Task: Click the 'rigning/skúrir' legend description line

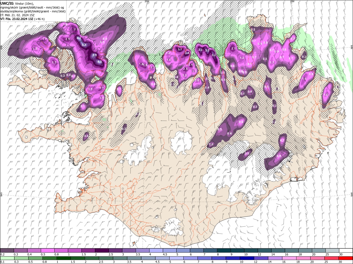Action: [x=33, y=7]
